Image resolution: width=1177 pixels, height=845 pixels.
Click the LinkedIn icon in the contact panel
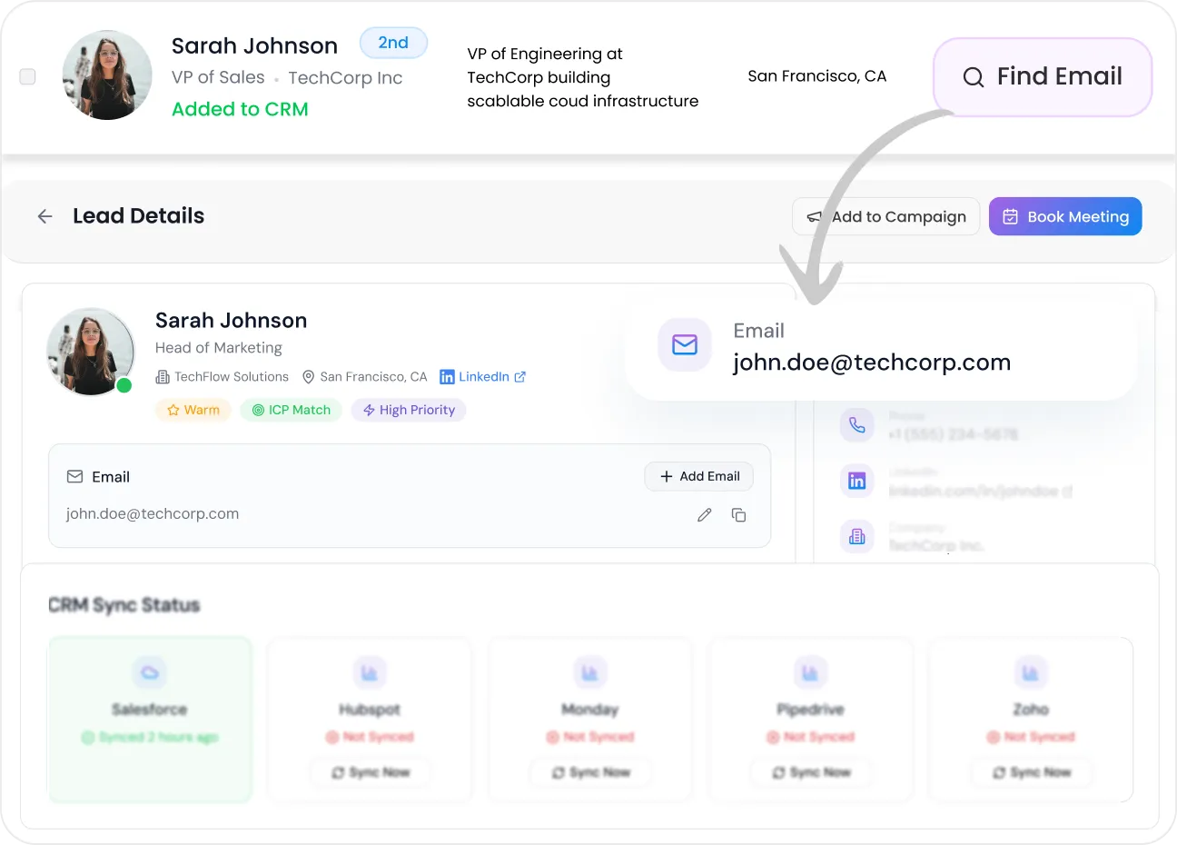(x=856, y=481)
